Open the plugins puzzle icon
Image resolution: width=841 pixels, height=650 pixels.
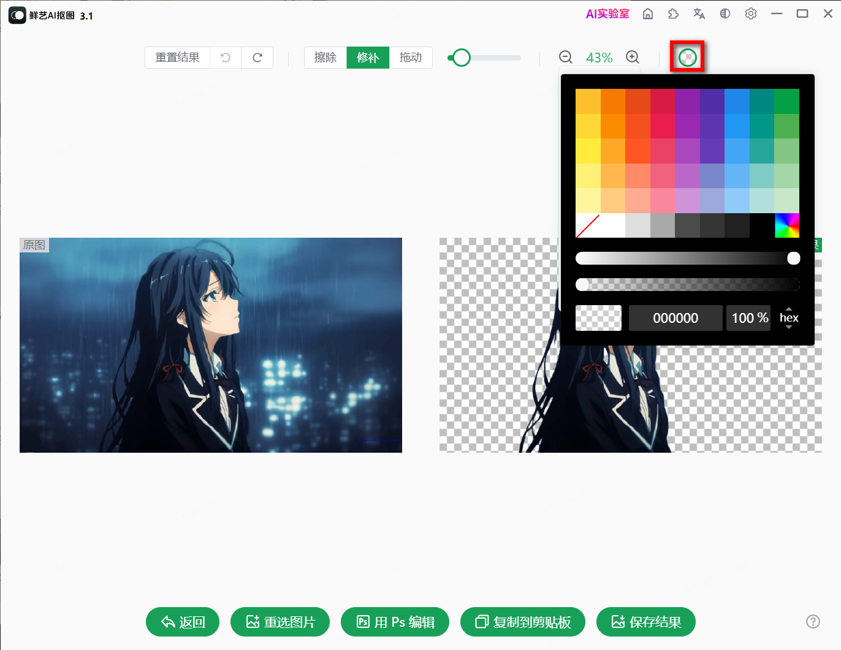tap(673, 14)
